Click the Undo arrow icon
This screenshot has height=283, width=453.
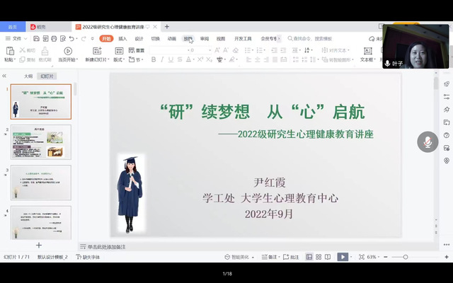click(69, 39)
